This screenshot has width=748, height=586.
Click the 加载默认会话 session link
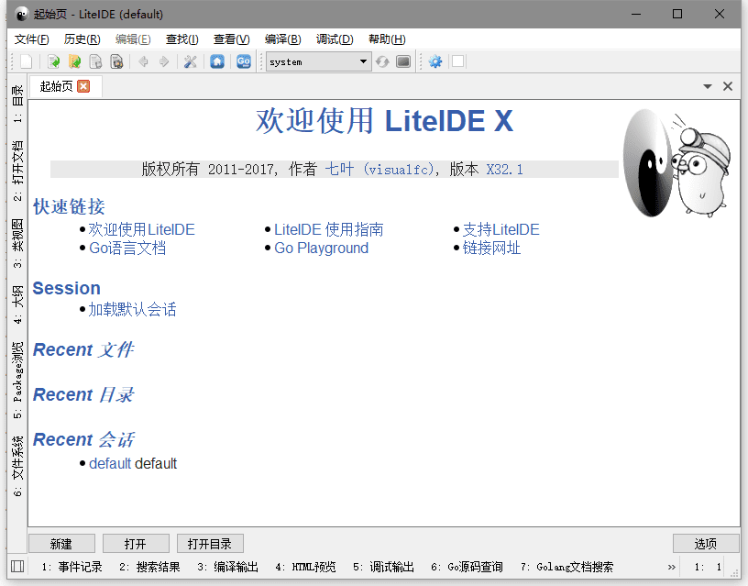(x=132, y=309)
